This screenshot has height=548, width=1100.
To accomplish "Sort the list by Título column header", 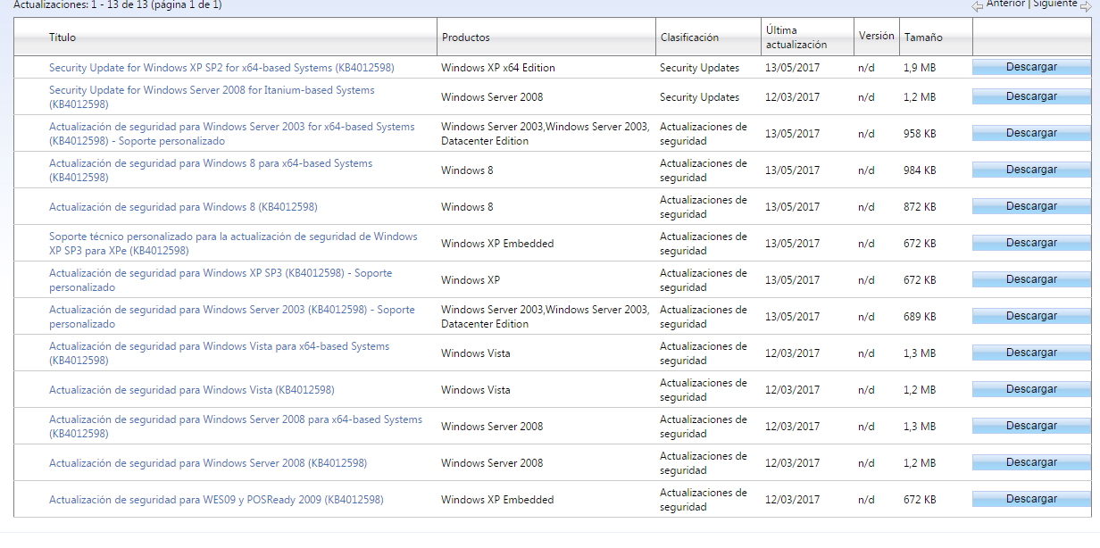I will click(x=62, y=37).
